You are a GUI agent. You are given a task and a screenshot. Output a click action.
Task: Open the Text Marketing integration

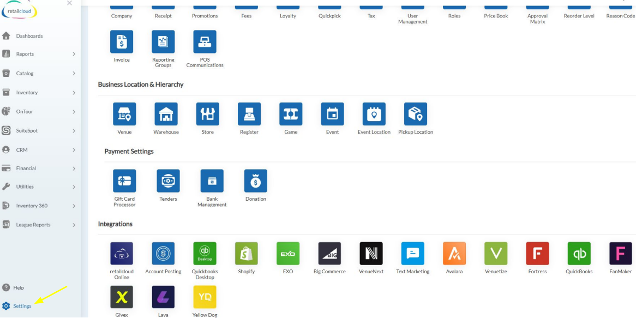point(412,254)
